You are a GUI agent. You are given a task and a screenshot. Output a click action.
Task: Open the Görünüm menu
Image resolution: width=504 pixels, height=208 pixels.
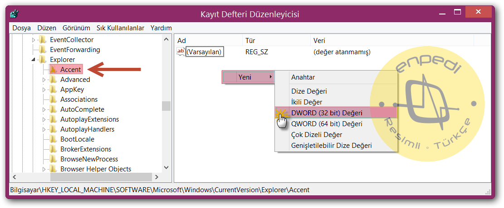click(x=77, y=28)
